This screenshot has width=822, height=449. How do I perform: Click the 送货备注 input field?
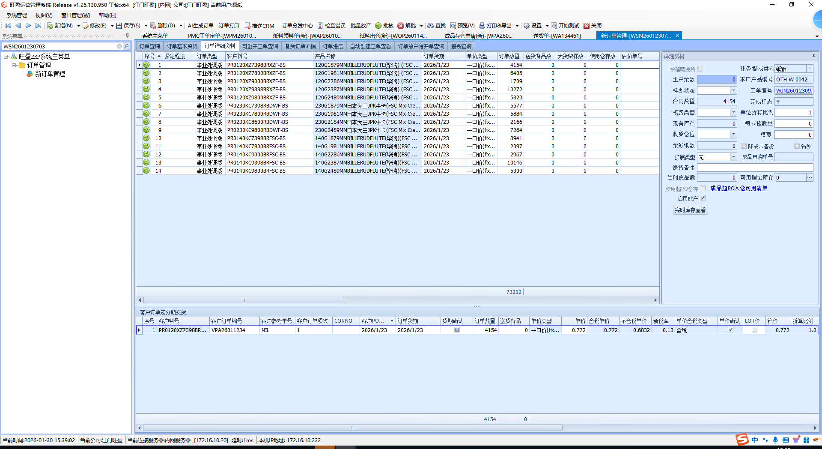pyautogui.click(x=755, y=168)
